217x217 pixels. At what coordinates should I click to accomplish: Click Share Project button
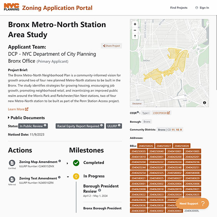coord(112,46)
